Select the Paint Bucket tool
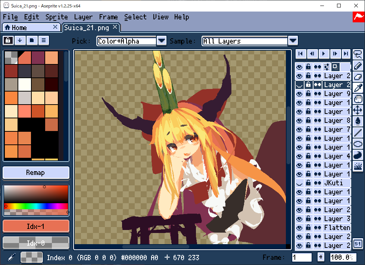 358,121
